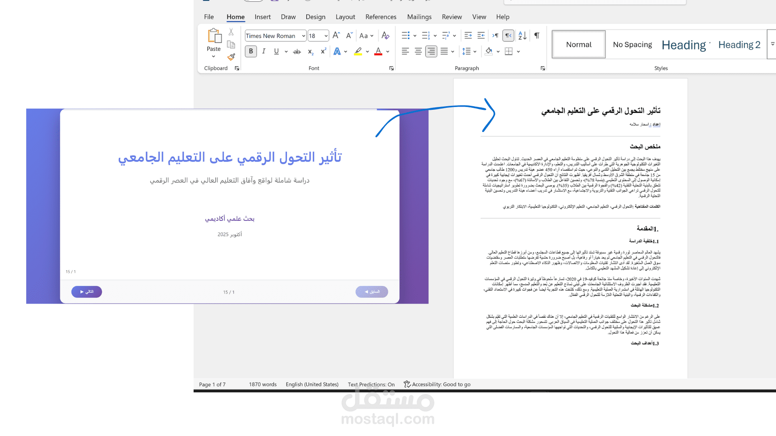The image size is (776, 436).
Task: Click Accessibility: Good to go status
Action: (437, 384)
